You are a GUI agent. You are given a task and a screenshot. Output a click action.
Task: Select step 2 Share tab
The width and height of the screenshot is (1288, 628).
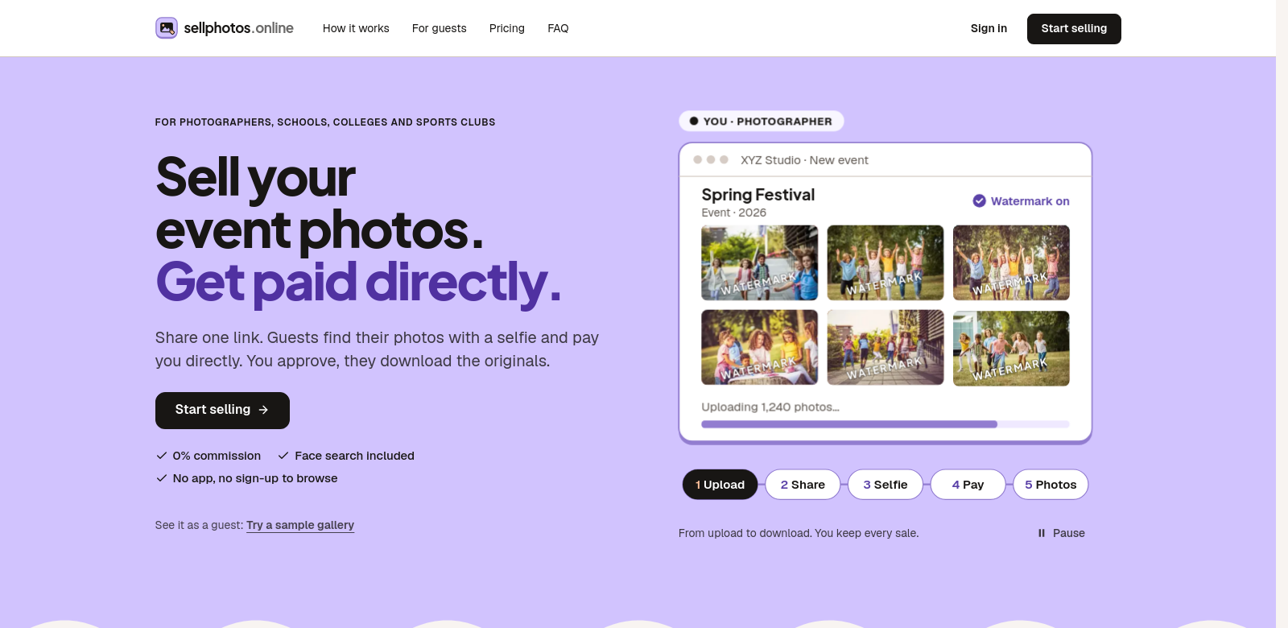(803, 485)
